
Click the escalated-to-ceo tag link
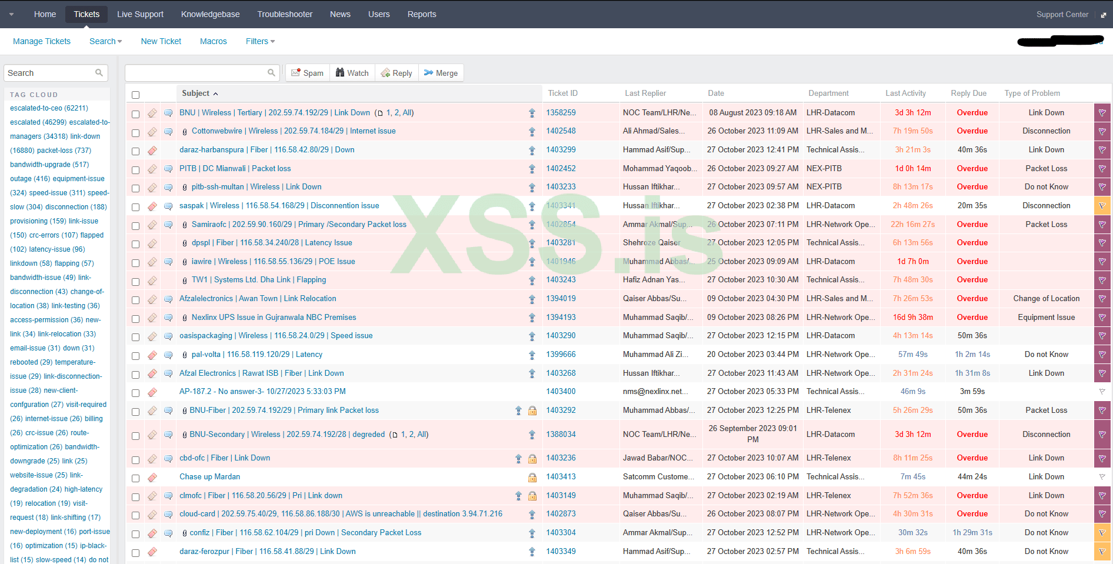tap(49, 108)
